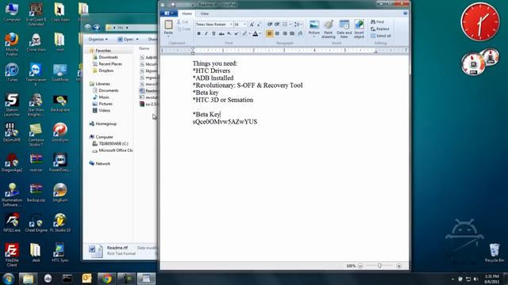Click Insert object in the ribbon
The height and width of the screenshot is (285, 508).
coord(359,29)
